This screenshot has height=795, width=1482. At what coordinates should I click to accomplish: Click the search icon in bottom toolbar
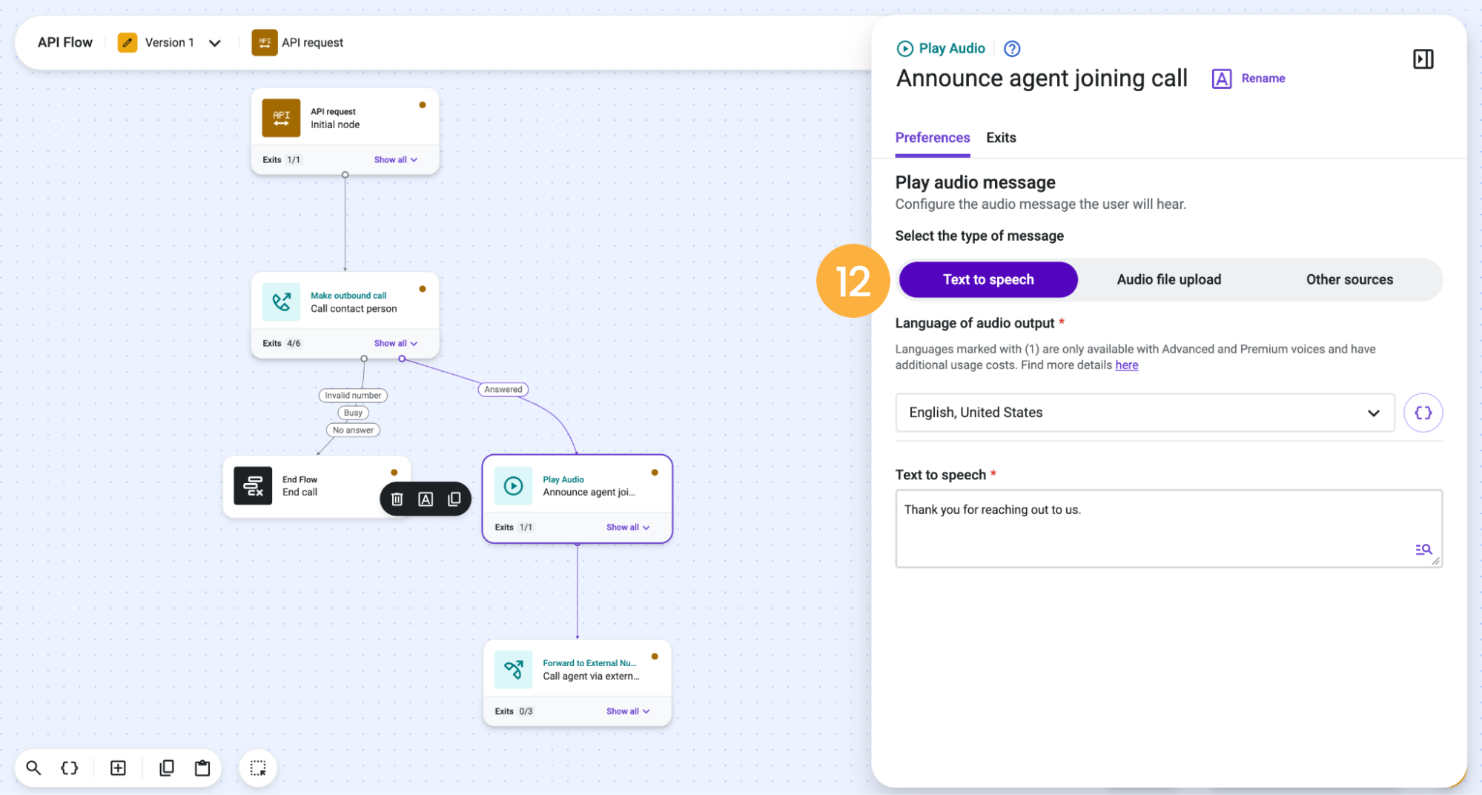[x=33, y=768]
